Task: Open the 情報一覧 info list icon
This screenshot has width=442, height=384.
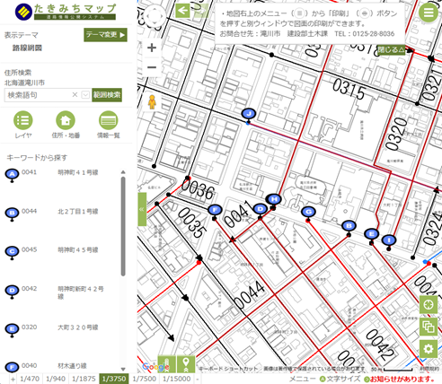Action: click(x=109, y=120)
